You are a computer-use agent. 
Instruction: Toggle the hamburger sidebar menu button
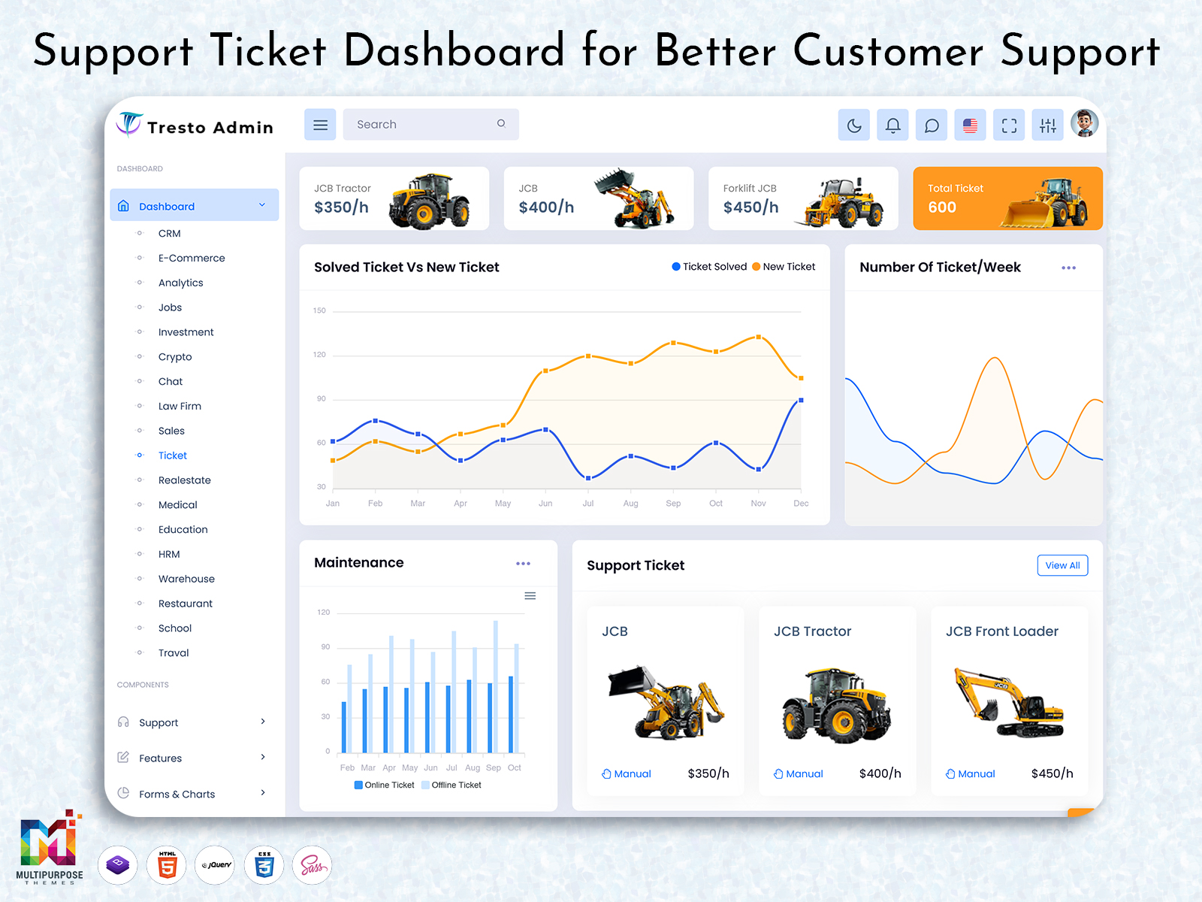[x=320, y=125]
